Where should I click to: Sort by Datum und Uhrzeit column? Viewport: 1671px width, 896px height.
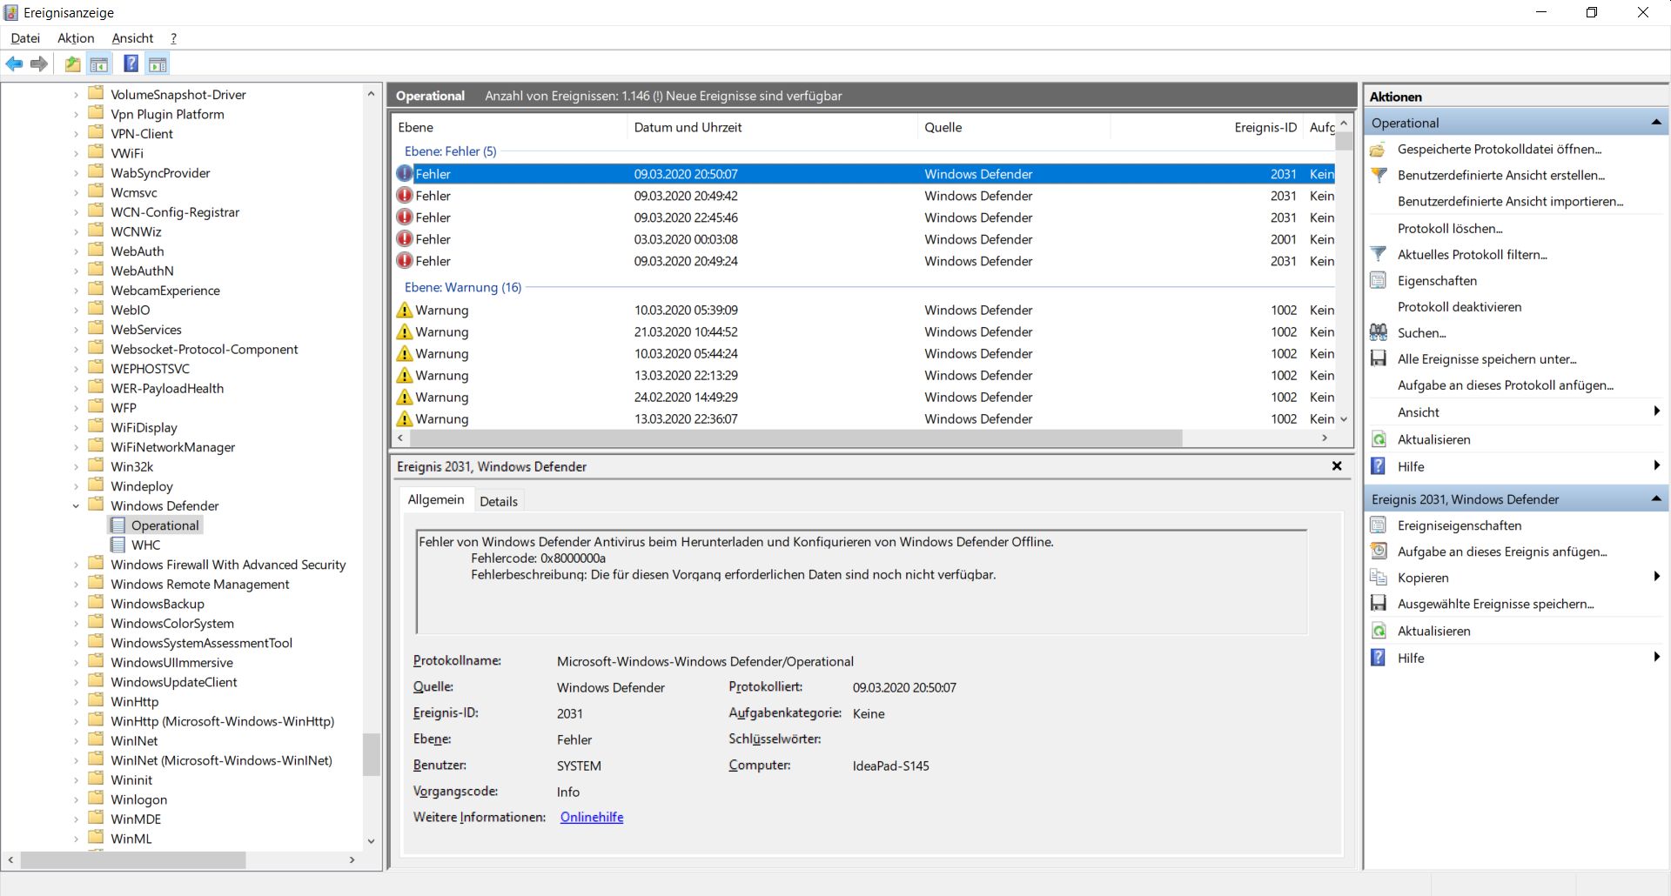pyautogui.click(x=771, y=127)
